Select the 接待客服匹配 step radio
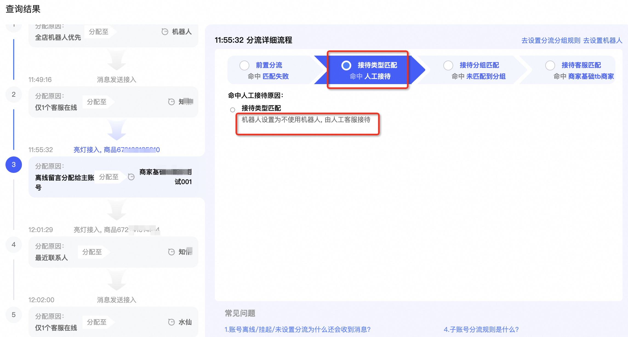628x337 pixels. point(550,65)
